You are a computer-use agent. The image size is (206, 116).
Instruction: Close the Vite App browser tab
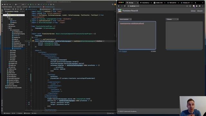(137, 3)
